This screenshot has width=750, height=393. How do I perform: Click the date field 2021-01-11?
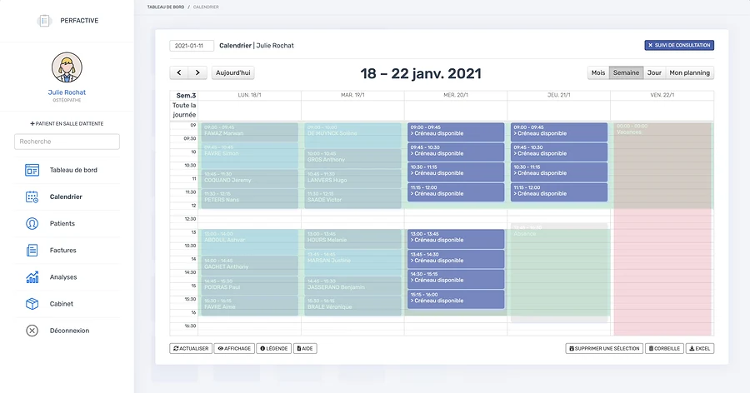(x=192, y=46)
